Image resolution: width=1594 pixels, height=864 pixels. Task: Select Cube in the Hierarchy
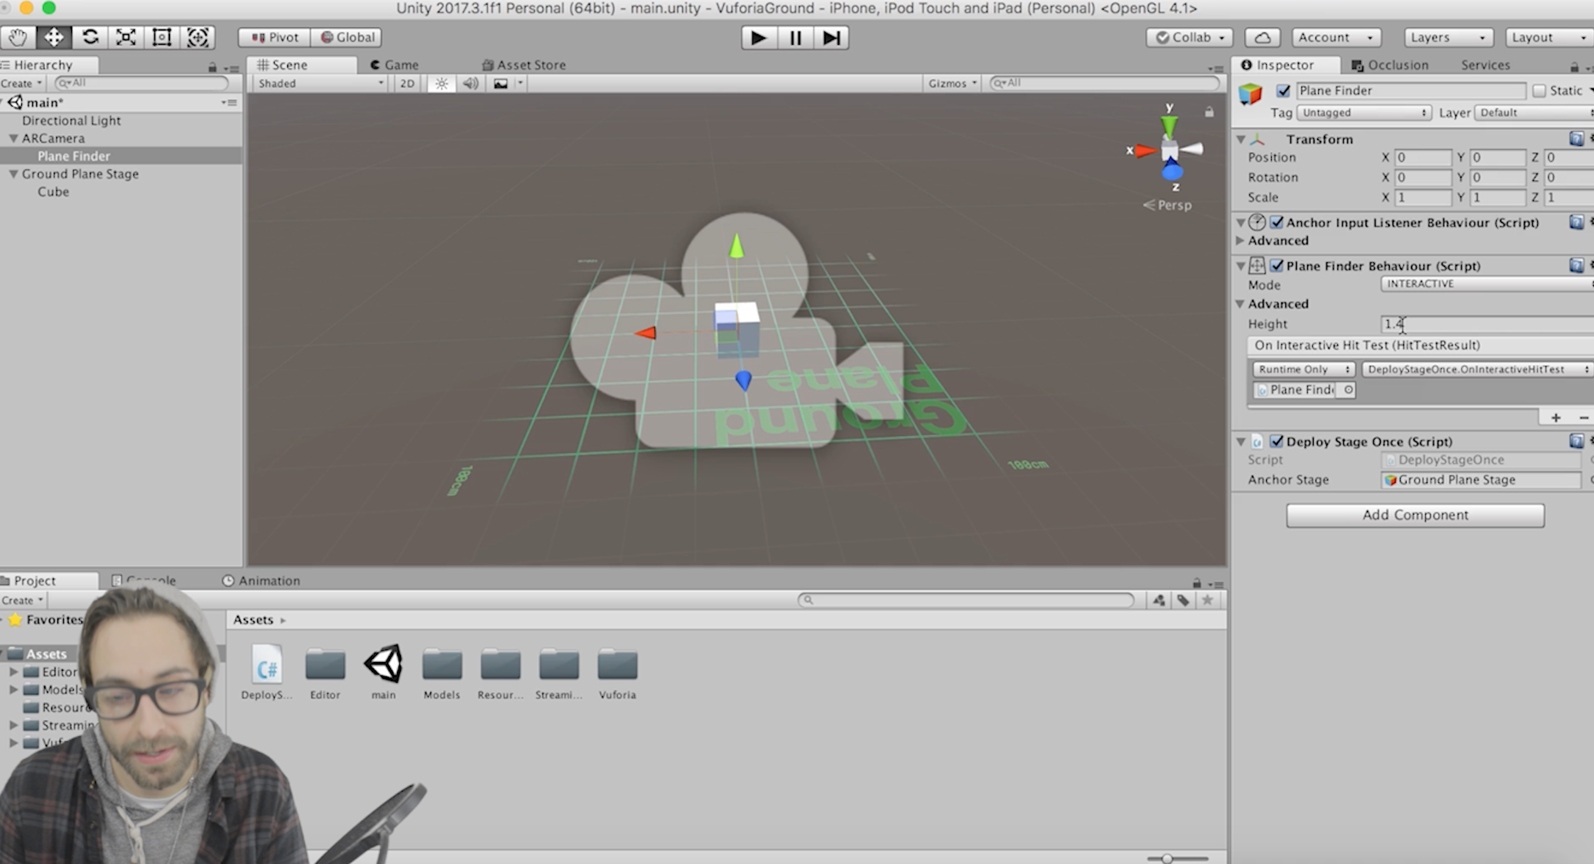point(53,192)
